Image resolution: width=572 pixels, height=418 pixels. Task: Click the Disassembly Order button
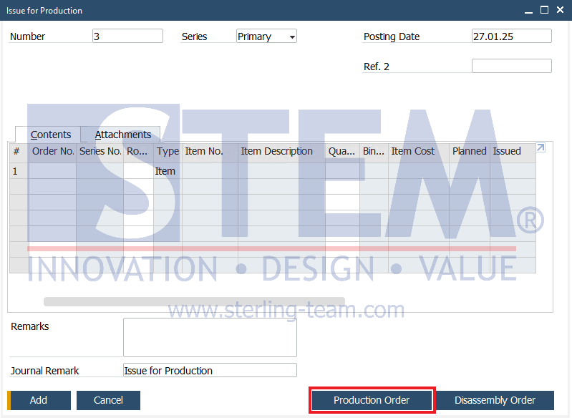[x=495, y=400]
